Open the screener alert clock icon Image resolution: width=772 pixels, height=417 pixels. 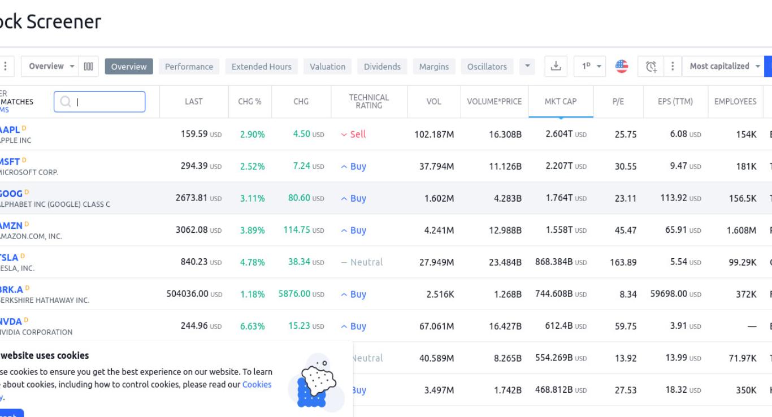pyautogui.click(x=651, y=66)
